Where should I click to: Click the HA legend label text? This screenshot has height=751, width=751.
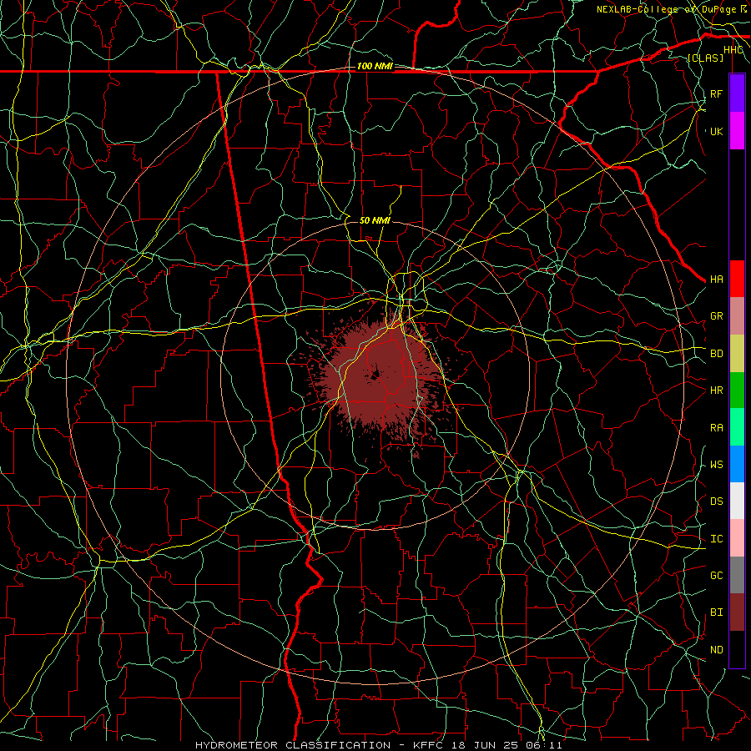[x=716, y=280]
